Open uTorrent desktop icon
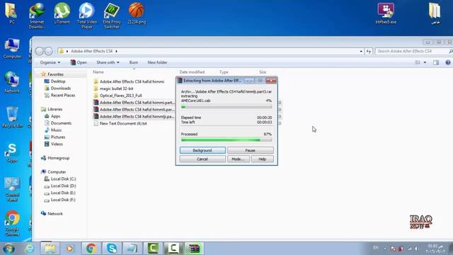The height and width of the screenshot is (255, 453). pos(62,13)
